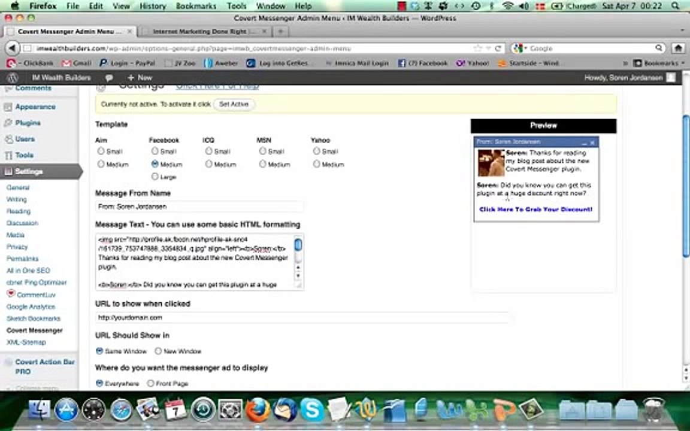Click the magnifier in the Google search box

point(659,48)
